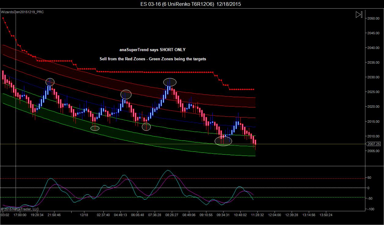This screenshot has width=384, height=225.
Task: Click the scroll-to-latest-bar icon at top right
Action: coord(359,14)
